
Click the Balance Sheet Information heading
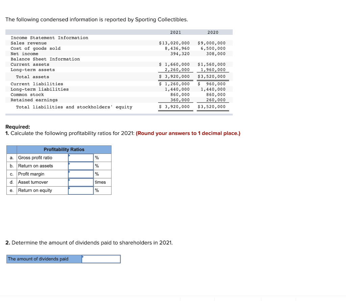coord(45,59)
